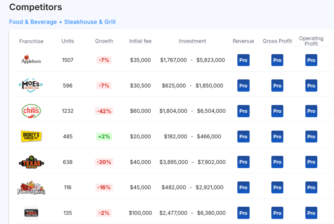Unlock Ruth's Chris Gross Profit Pro badge

(277, 213)
